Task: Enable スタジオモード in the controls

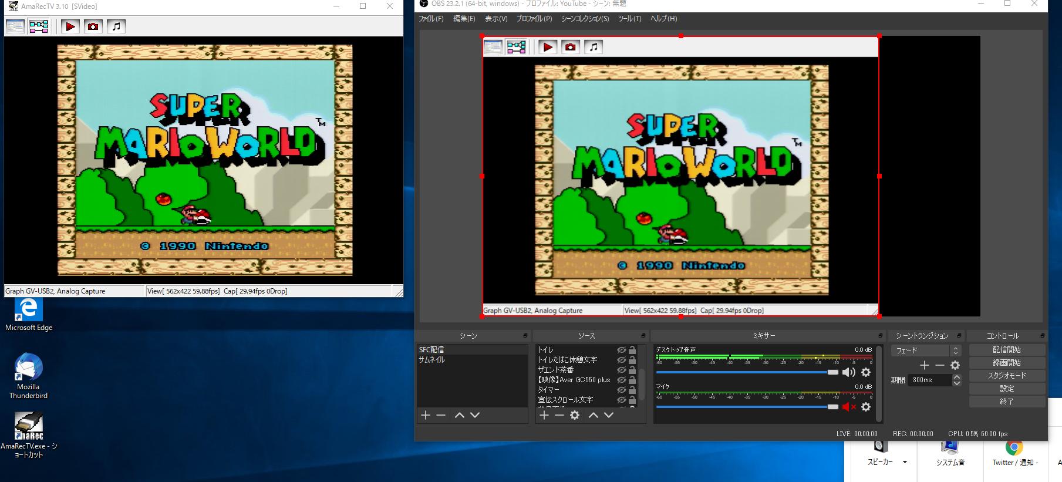Action: pyautogui.click(x=1007, y=376)
